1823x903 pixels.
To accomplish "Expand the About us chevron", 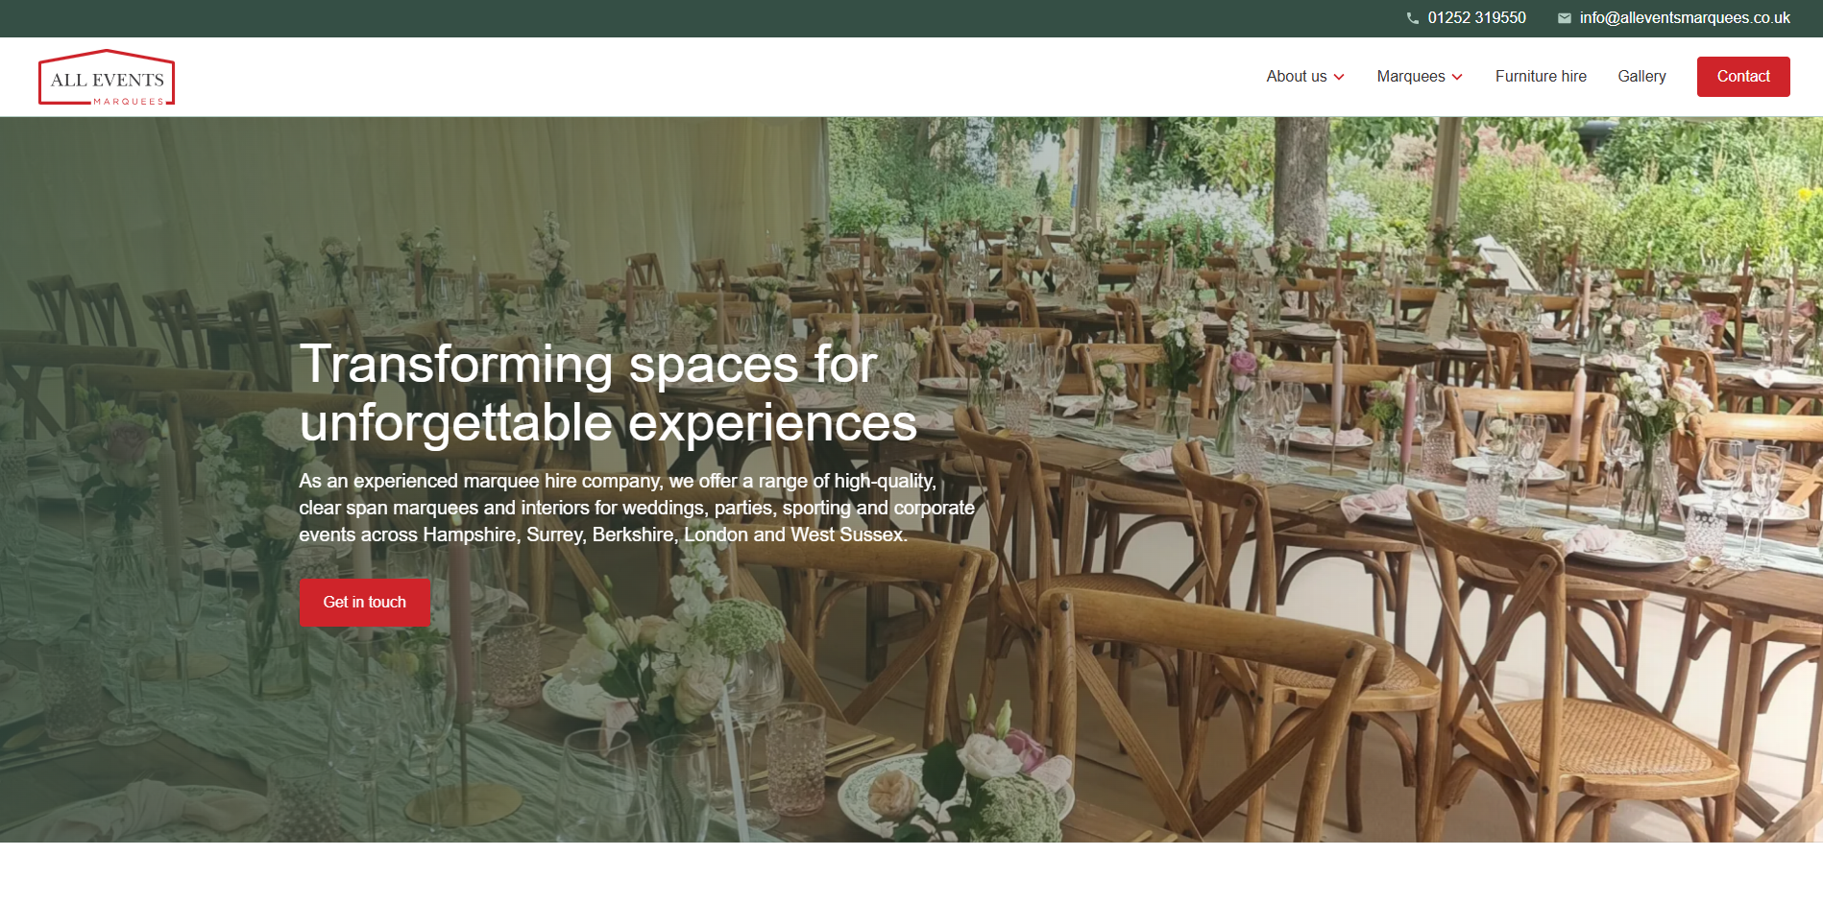I will (x=1339, y=77).
